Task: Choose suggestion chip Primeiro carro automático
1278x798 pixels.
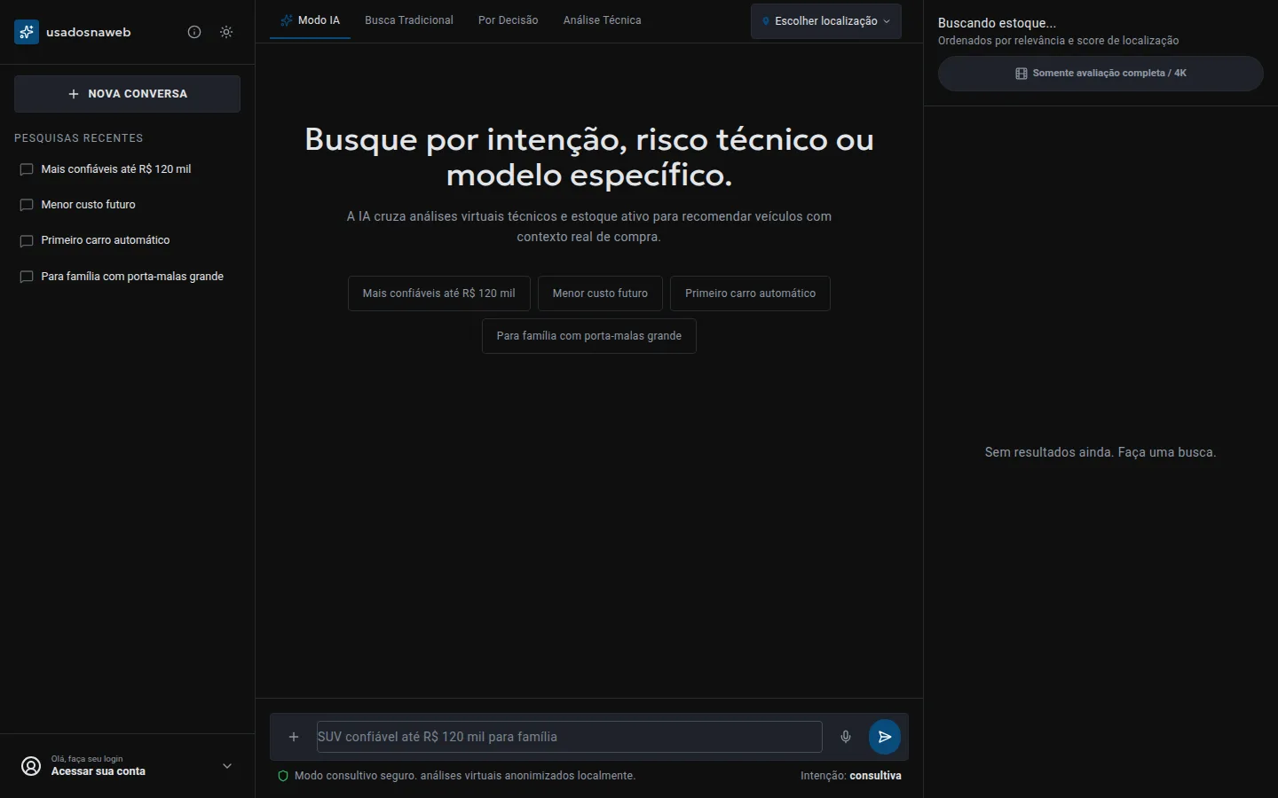Action: coord(750,293)
